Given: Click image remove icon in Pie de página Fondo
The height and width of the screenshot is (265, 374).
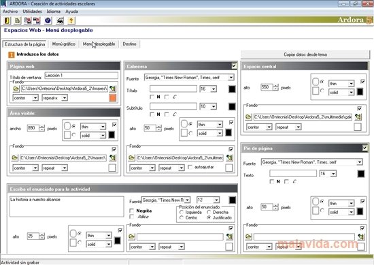Looking at the screenshot, I should coord(361,237).
